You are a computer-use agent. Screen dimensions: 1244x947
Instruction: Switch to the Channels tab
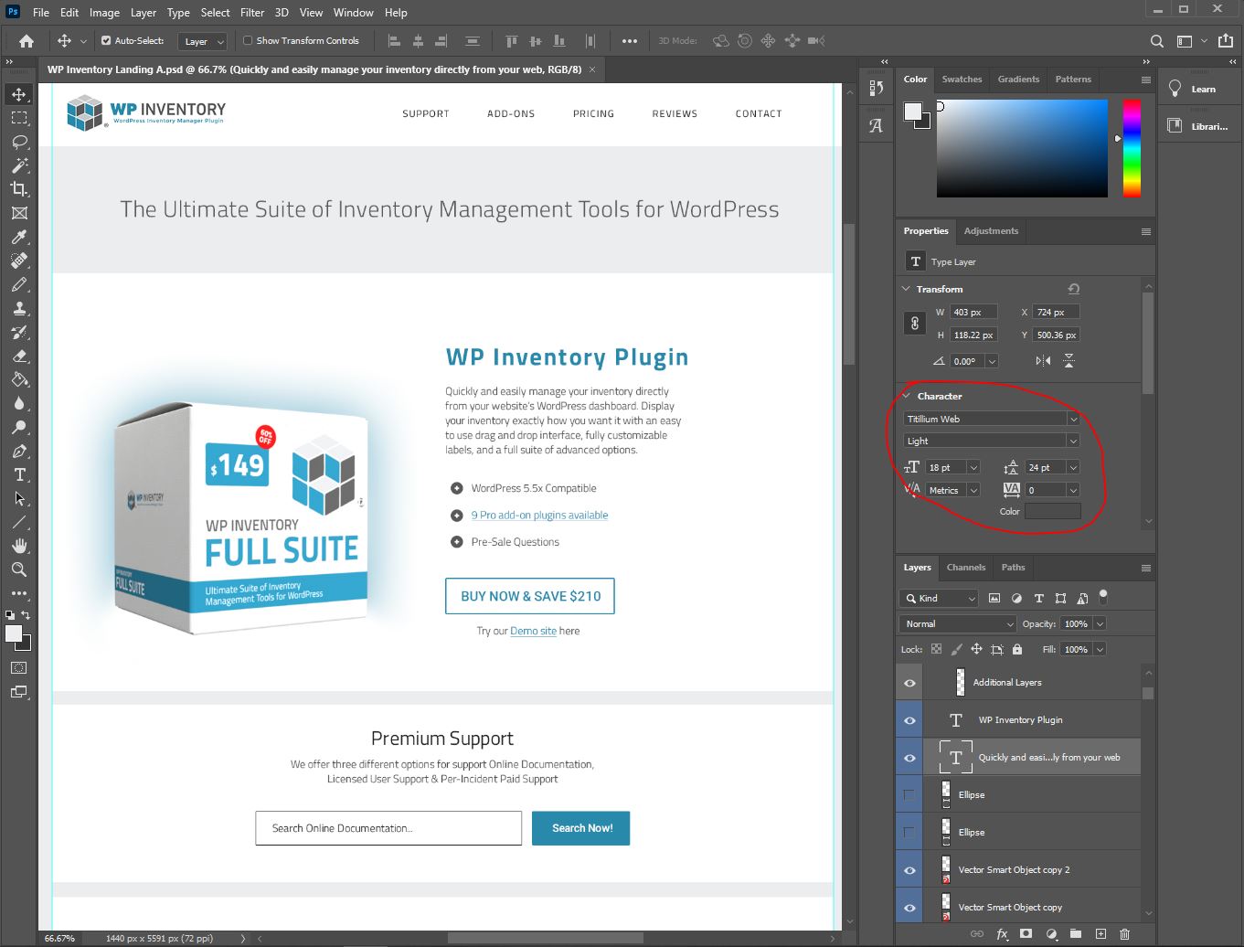pyautogui.click(x=966, y=568)
